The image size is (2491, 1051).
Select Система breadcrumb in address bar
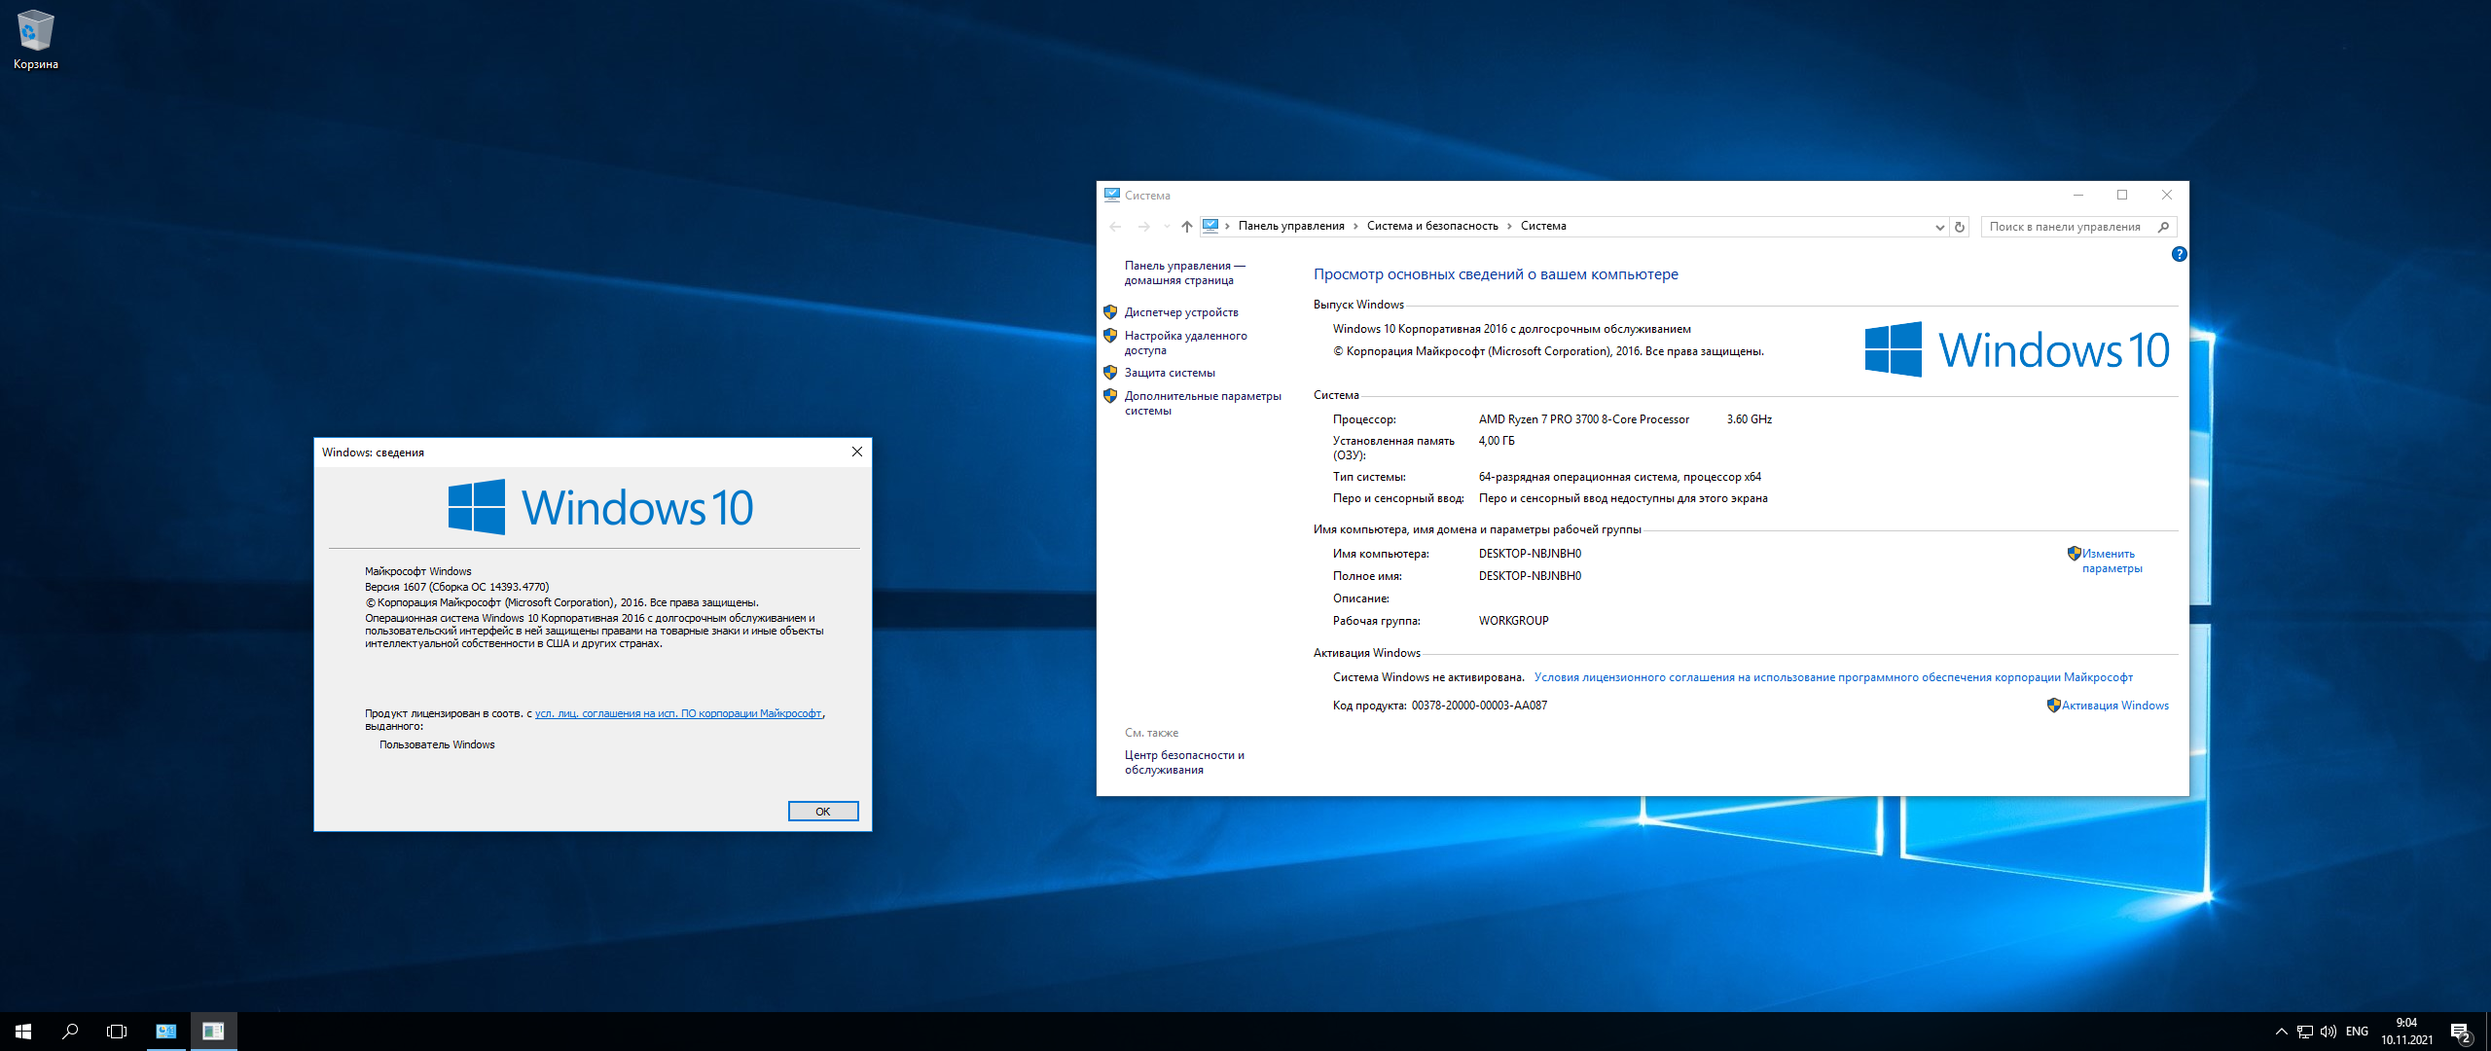[1543, 226]
